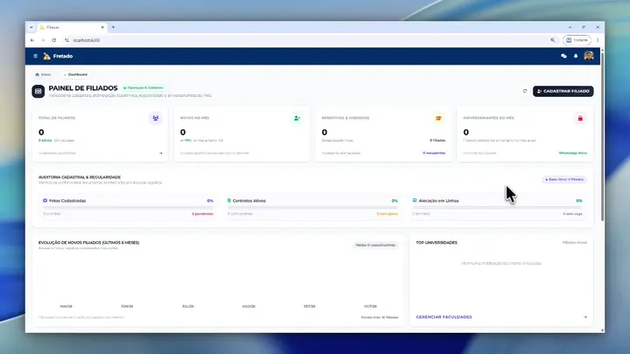
Task: Click the Cadastrar Filiado button
Action: (x=563, y=91)
